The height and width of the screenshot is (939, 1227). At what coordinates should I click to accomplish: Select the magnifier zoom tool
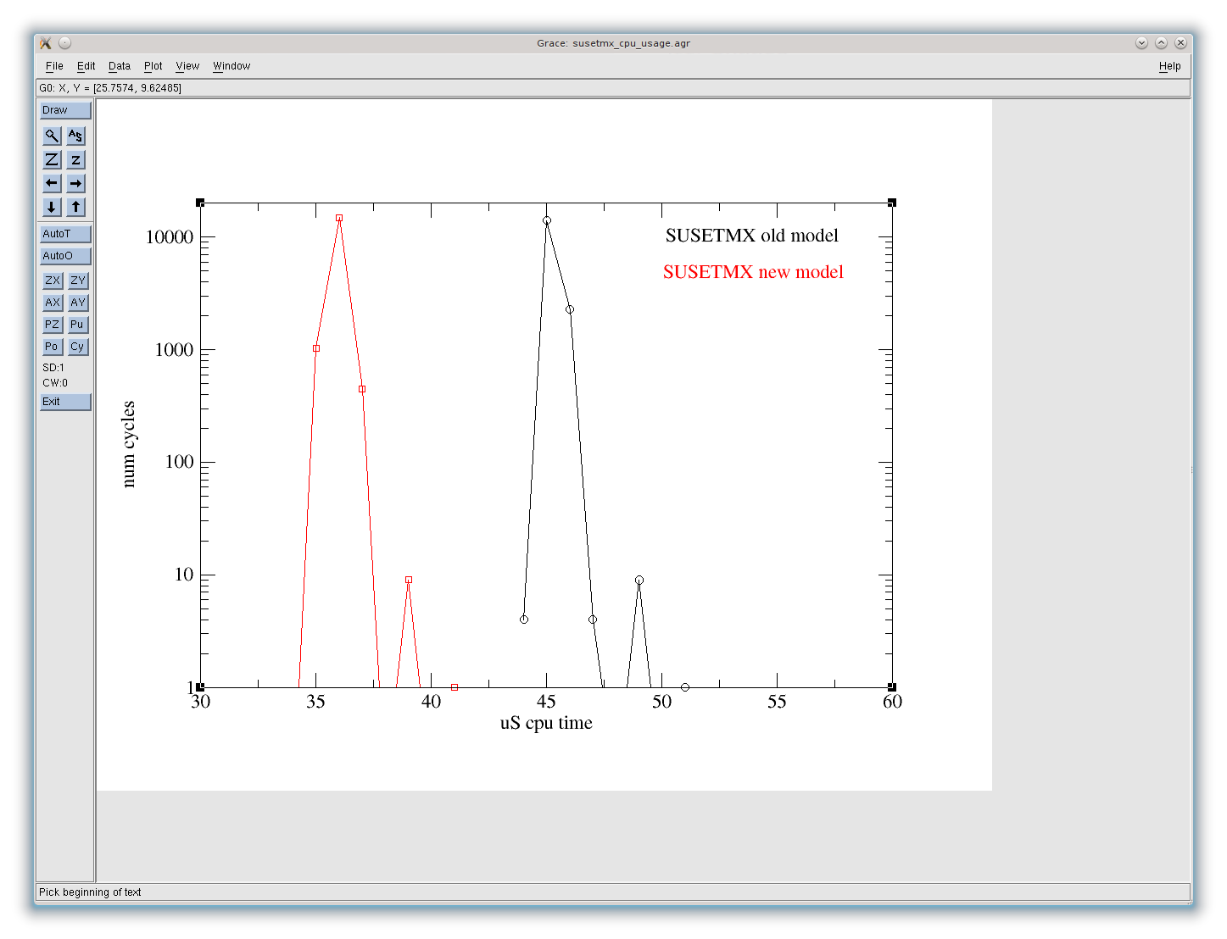pyautogui.click(x=52, y=136)
